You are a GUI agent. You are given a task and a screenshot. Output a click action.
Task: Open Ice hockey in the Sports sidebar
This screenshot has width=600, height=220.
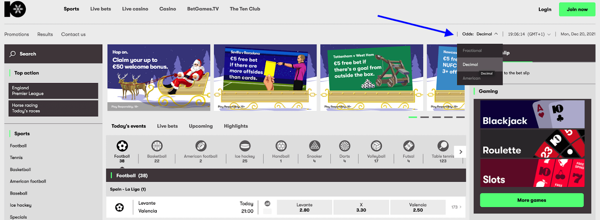click(x=21, y=205)
